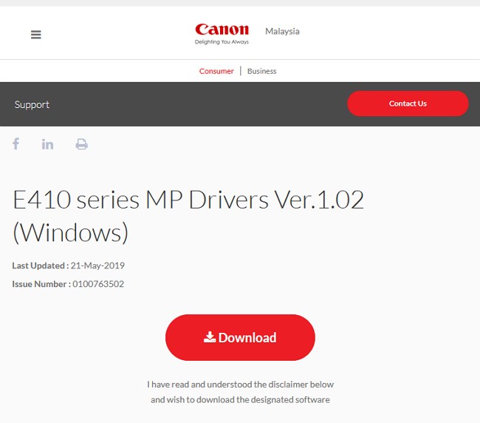This screenshot has height=423, width=480.
Task: Click the Support heading link
Action: (32, 104)
